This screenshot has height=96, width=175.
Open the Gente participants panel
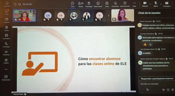click(81, 4)
